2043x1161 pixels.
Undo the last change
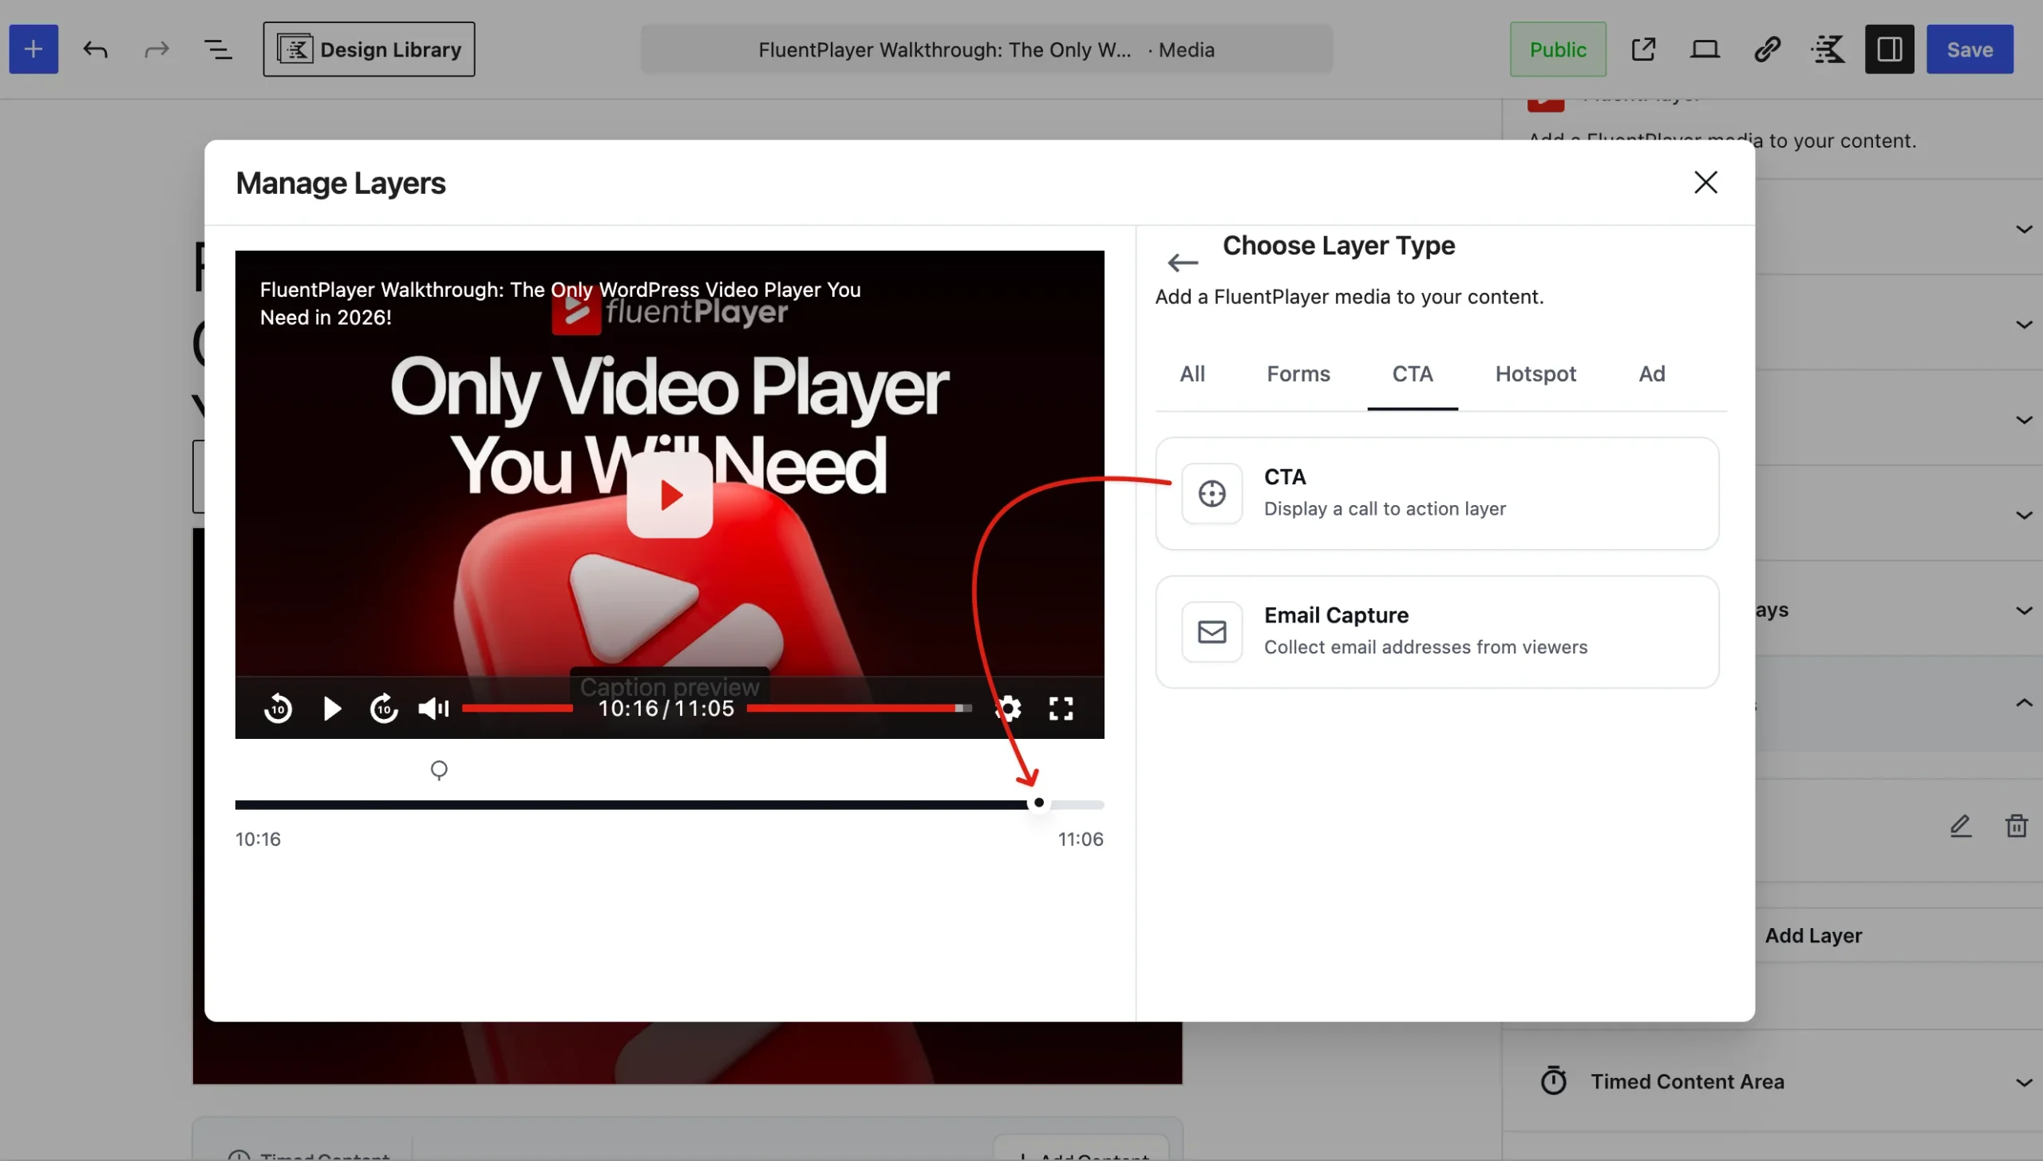pos(95,49)
